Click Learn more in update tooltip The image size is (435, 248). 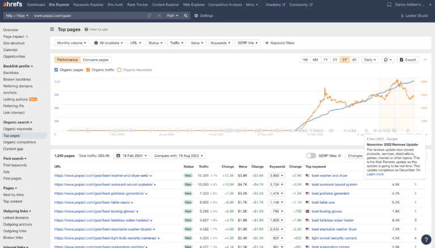[x=375, y=174]
